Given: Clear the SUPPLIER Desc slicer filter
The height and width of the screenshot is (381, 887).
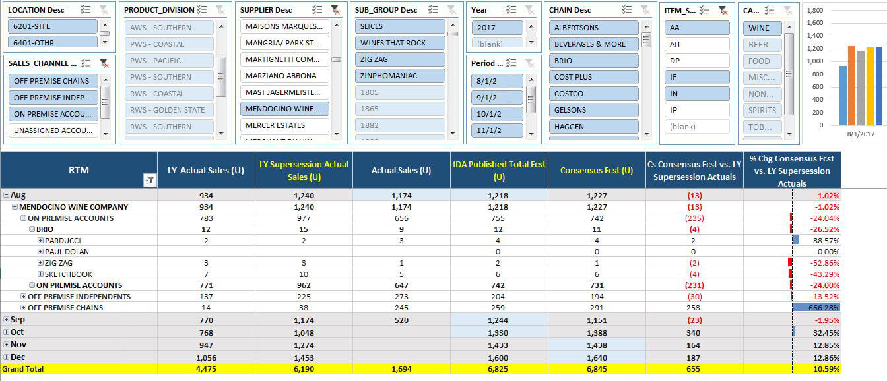Looking at the screenshot, I should [336, 10].
